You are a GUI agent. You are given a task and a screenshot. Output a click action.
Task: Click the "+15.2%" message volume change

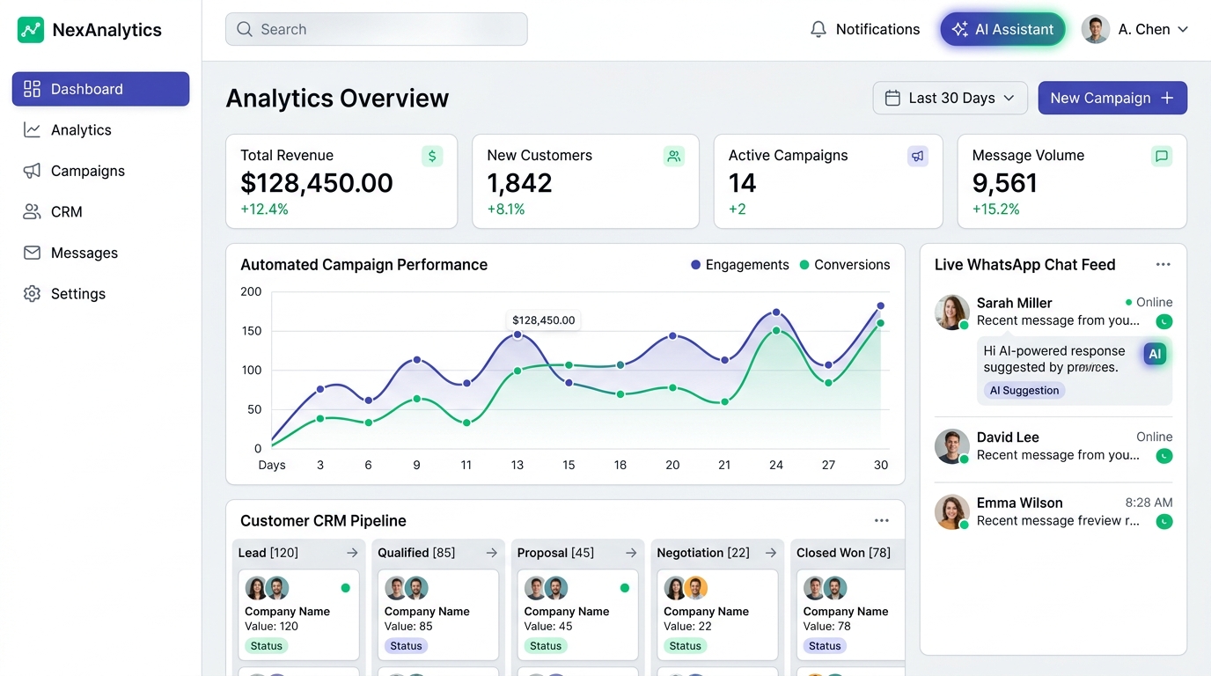996,209
